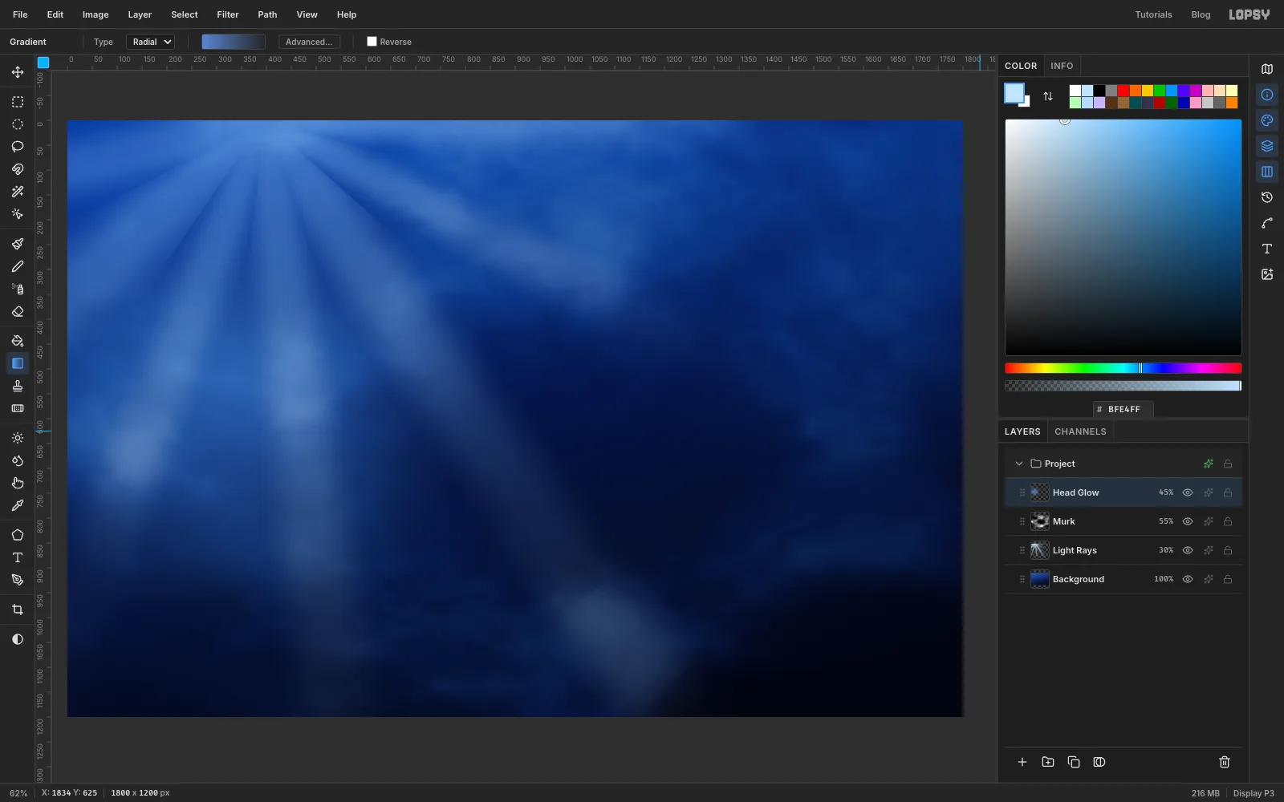Select the Smudge finger tool
Viewport: 1284px width, 802px height.
(x=17, y=483)
